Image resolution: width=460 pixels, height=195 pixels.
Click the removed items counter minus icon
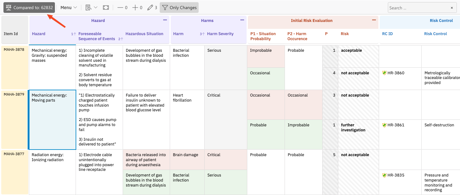coord(122,8)
